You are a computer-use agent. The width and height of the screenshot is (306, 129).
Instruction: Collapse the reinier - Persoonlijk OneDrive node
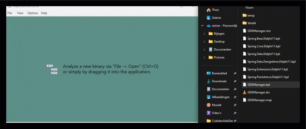[202, 26]
